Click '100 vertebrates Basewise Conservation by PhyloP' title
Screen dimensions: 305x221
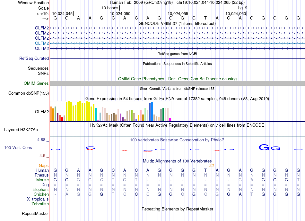click(x=177, y=140)
